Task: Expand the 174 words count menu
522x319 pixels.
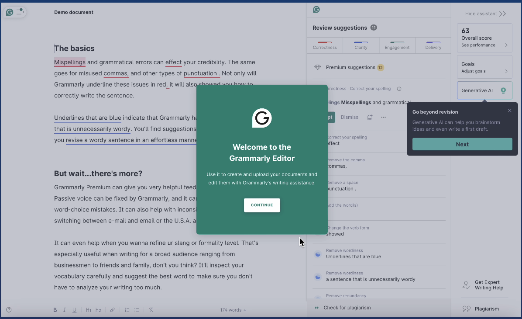Action: point(233,310)
